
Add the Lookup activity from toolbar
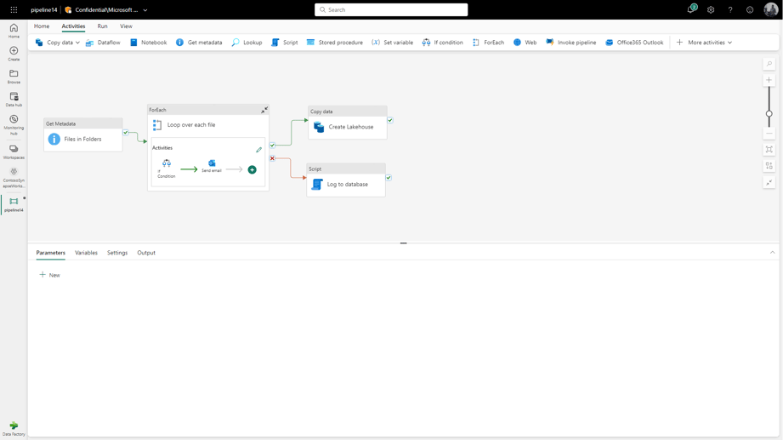tap(247, 43)
